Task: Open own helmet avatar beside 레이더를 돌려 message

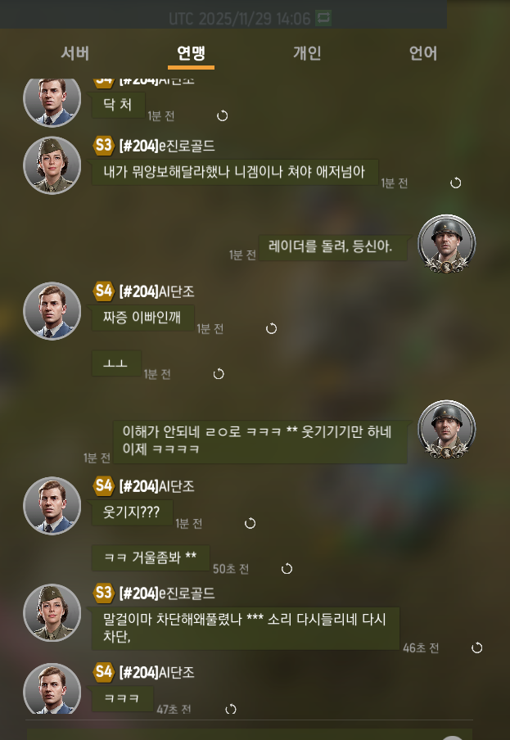Action: [x=446, y=244]
